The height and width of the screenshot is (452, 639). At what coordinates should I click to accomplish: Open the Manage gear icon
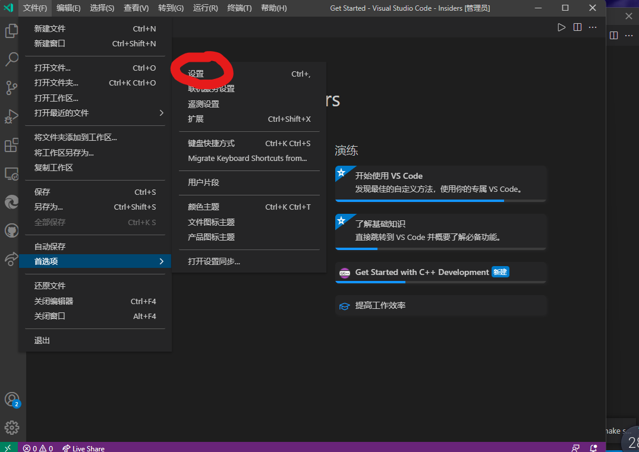(12, 428)
